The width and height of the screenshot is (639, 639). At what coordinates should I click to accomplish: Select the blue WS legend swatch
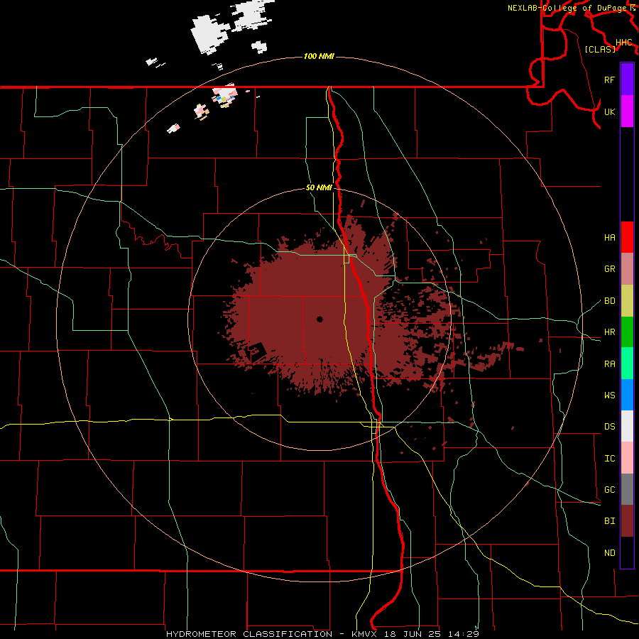pos(627,395)
